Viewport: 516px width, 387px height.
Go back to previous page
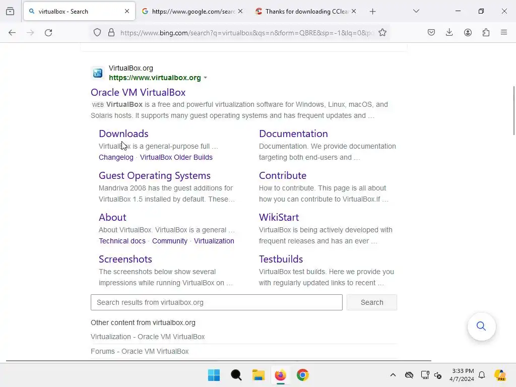[12, 33]
